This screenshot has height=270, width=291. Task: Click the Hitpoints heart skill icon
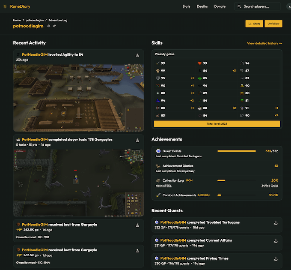coord(199,63)
